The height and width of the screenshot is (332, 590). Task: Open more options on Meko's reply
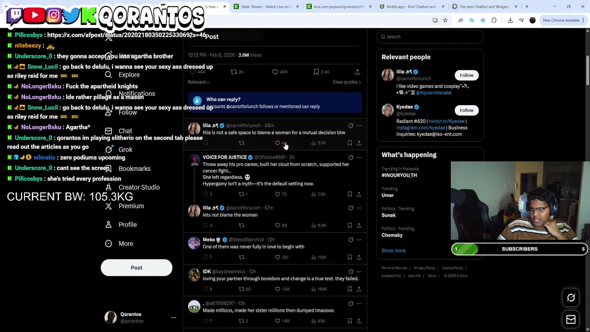[359, 240]
